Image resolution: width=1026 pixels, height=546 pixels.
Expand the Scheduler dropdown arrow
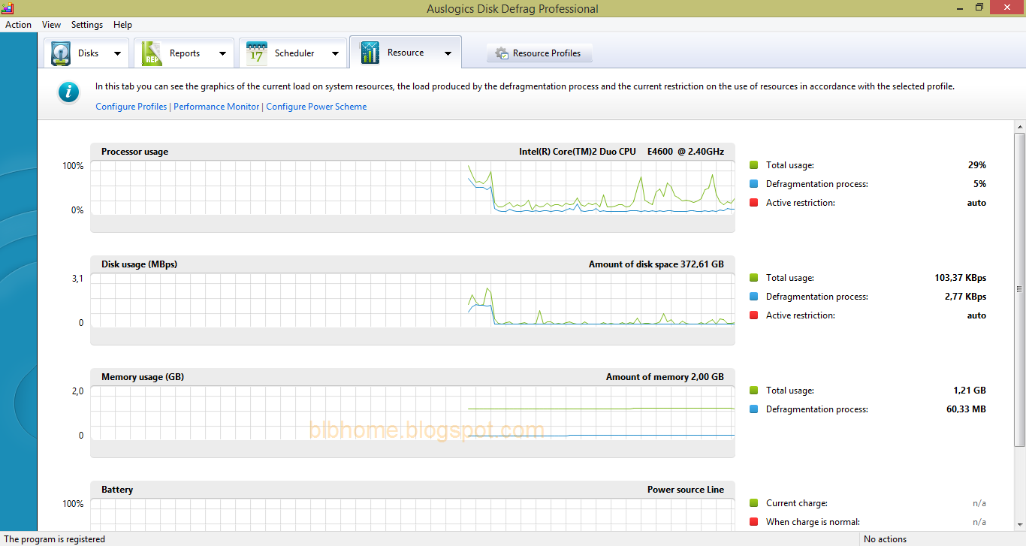pos(335,53)
